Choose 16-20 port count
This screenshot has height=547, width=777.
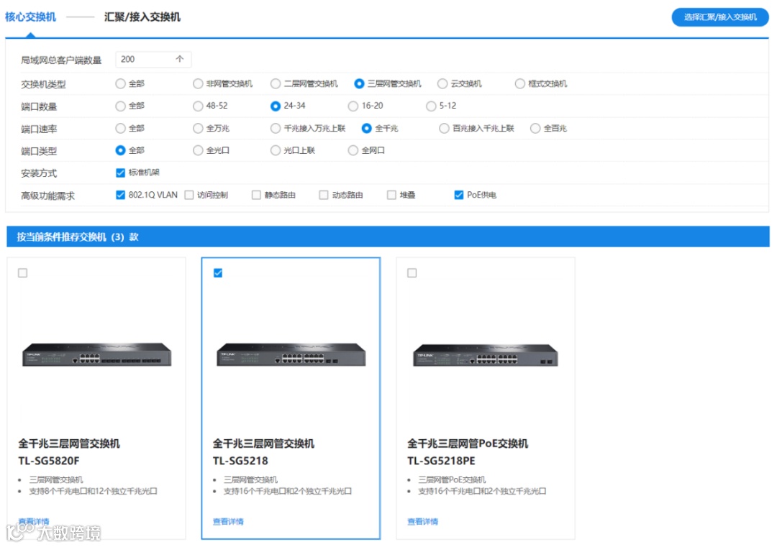[353, 106]
